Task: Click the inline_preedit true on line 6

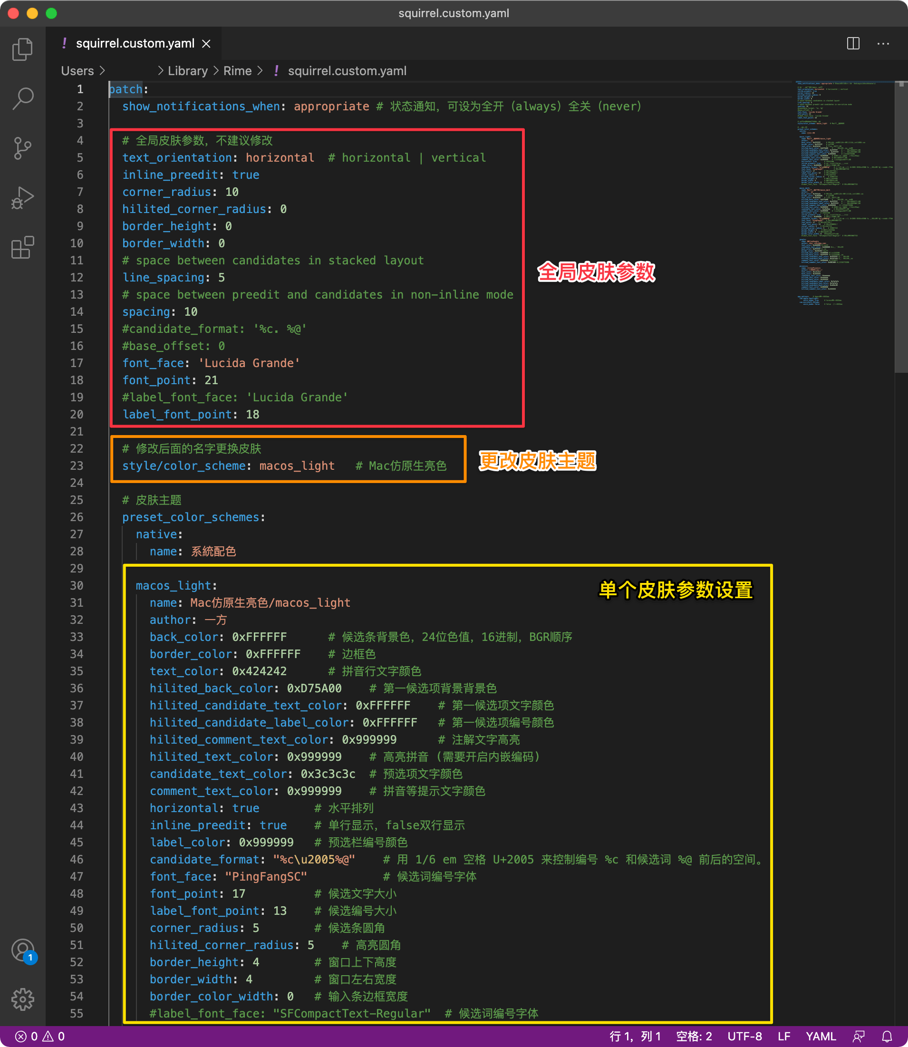Action: pos(246,175)
